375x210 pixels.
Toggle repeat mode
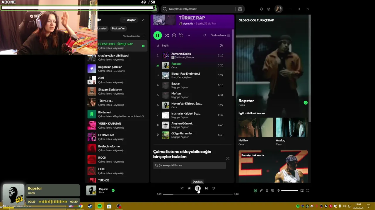pos(213,188)
